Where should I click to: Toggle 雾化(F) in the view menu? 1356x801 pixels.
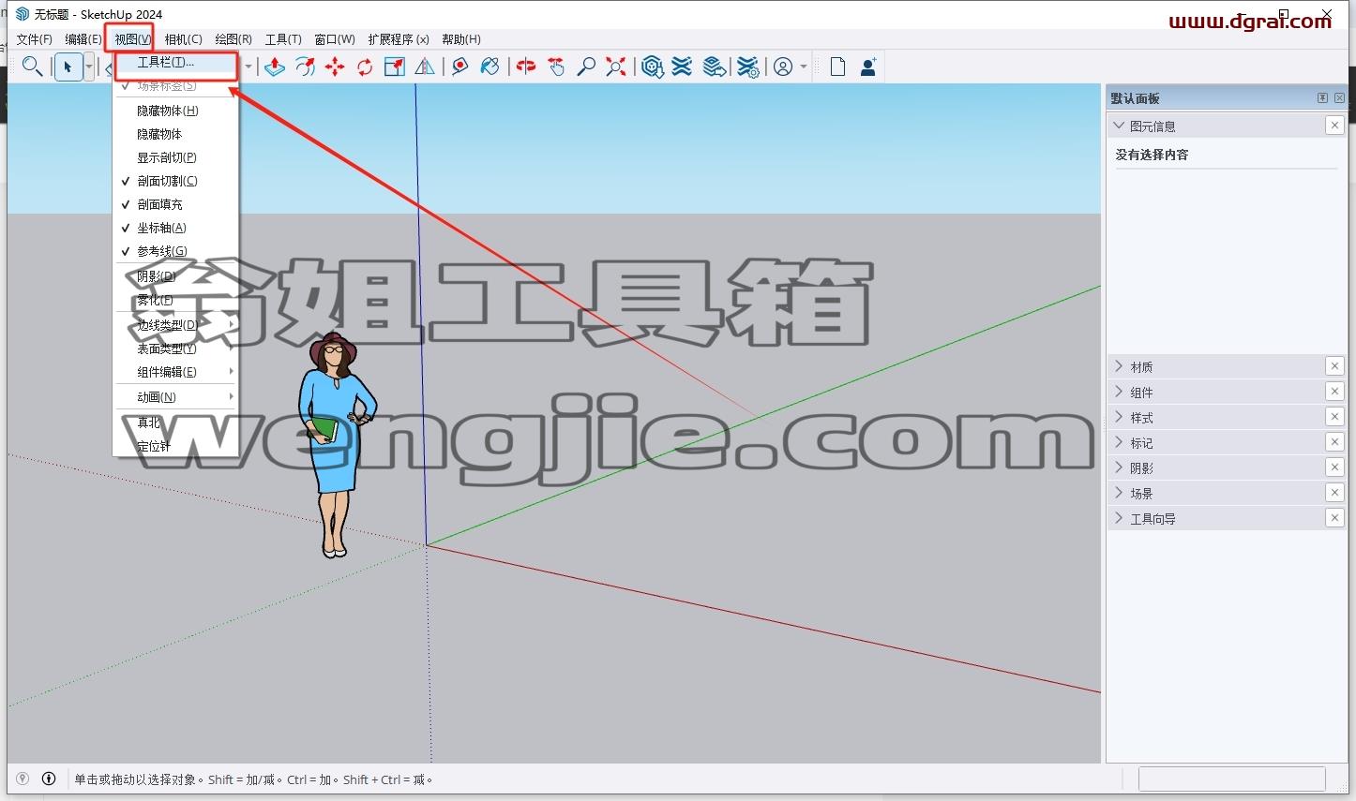point(176,300)
